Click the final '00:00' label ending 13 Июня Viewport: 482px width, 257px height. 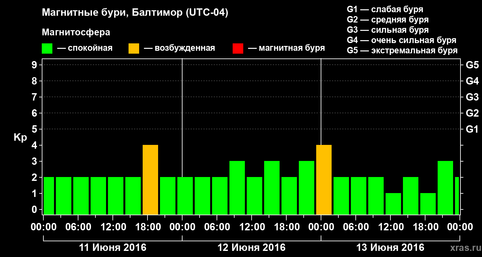(x=460, y=227)
